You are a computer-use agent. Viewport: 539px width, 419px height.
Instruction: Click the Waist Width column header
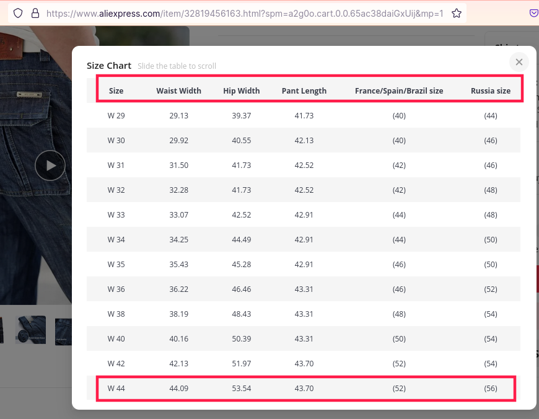(x=178, y=90)
